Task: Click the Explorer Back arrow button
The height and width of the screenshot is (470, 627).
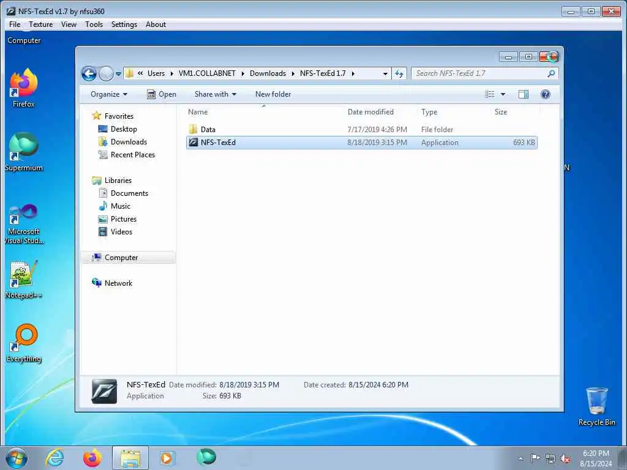Action: [x=89, y=73]
